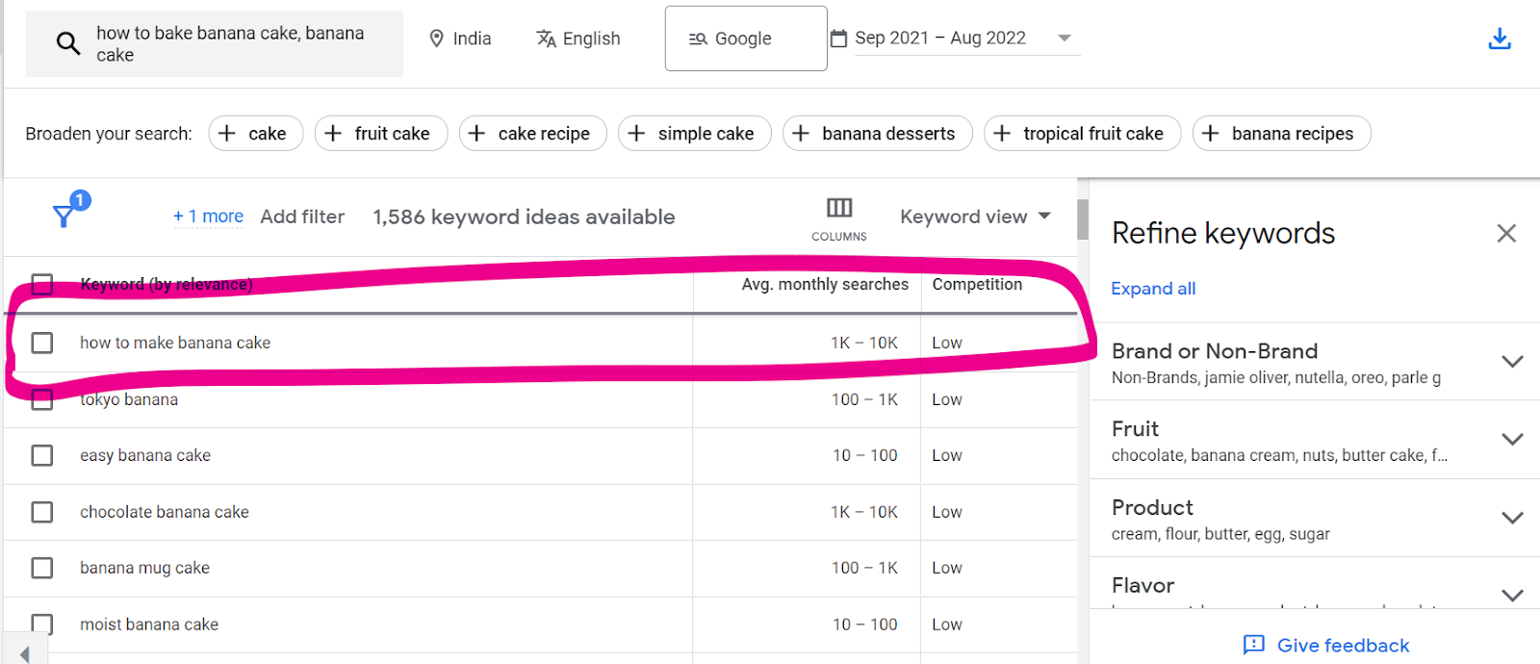Check the 'chocolate banana cake' row checkbox
Image resolution: width=1540 pixels, height=664 pixels.
(x=42, y=512)
